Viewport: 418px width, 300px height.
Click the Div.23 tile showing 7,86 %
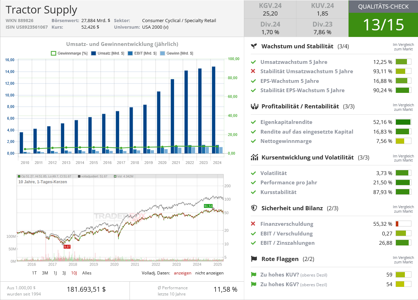coord(322,28)
